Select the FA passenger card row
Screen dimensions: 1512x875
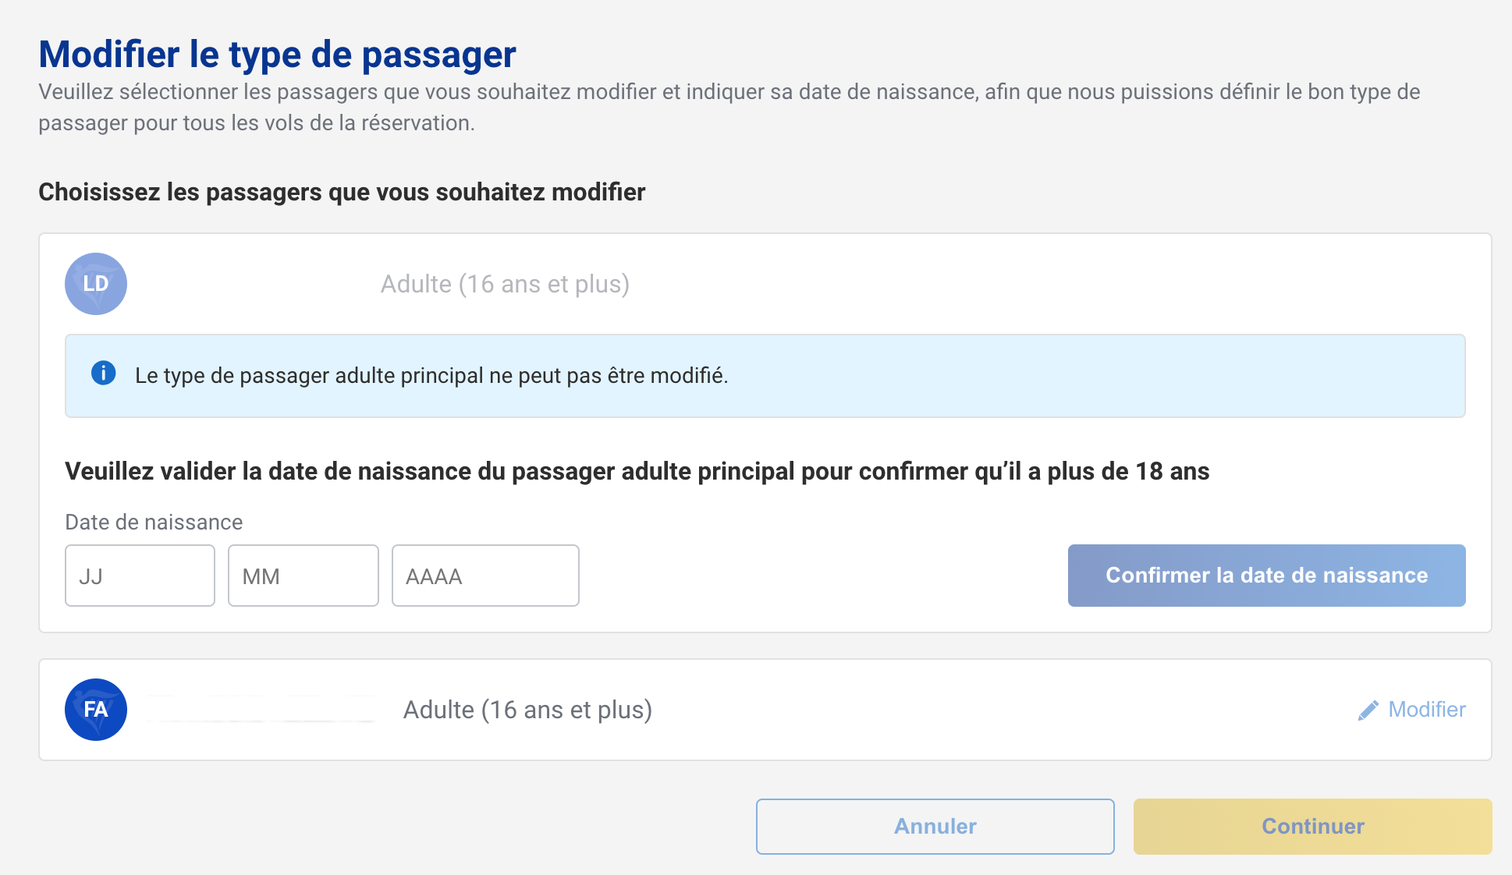(765, 710)
